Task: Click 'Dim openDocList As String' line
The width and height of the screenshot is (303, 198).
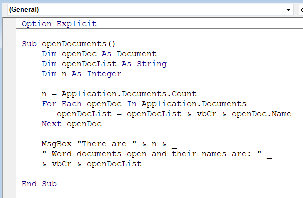Action: pyautogui.click(x=104, y=64)
